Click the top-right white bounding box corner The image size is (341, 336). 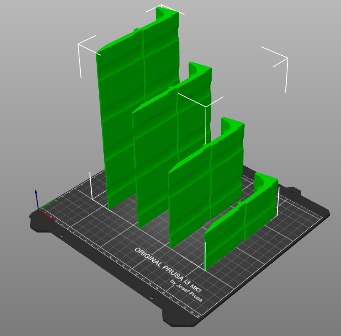(287, 58)
